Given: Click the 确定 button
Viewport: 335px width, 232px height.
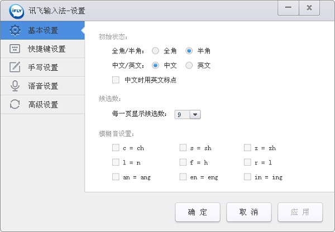Looking at the screenshot, I should point(198,212).
